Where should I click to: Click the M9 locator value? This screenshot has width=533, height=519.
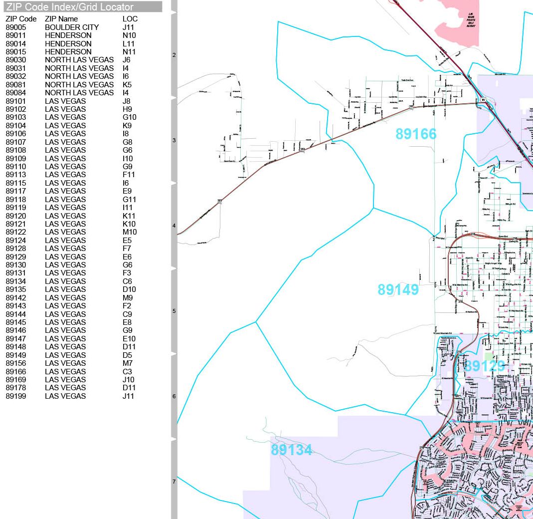click(128, 298)
